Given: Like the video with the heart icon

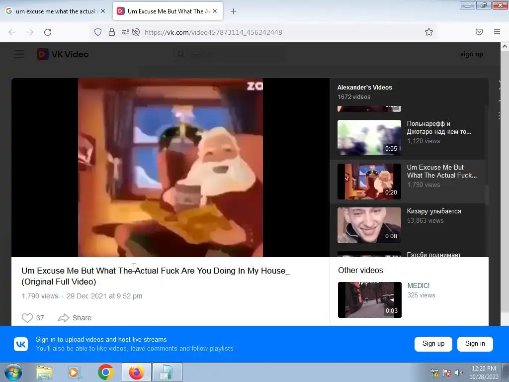Looking at the screenshot, I should click(27, 318).
